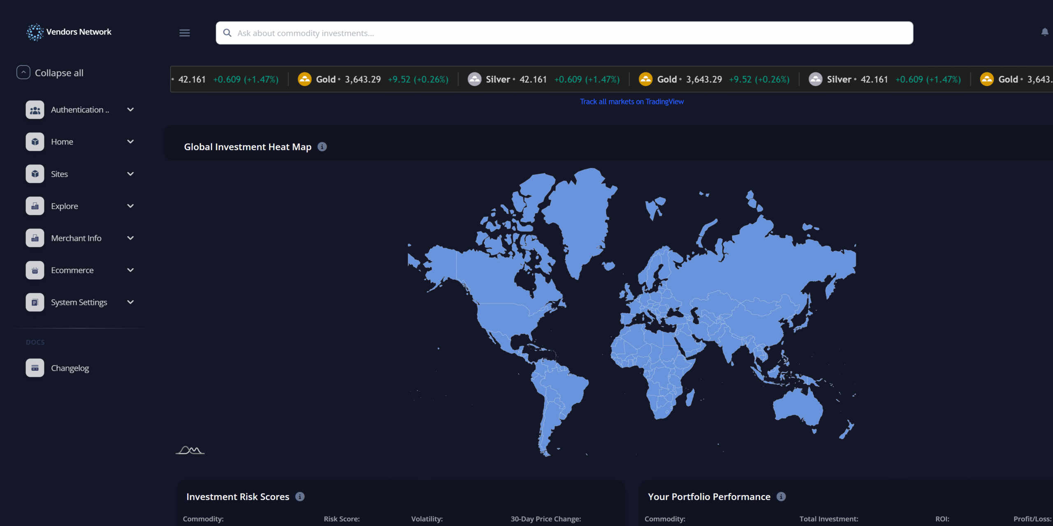The height and width of the screenshot is (526, 1053).
Task: Click Investment Risk Scores info icon
Action: [300, 497]
